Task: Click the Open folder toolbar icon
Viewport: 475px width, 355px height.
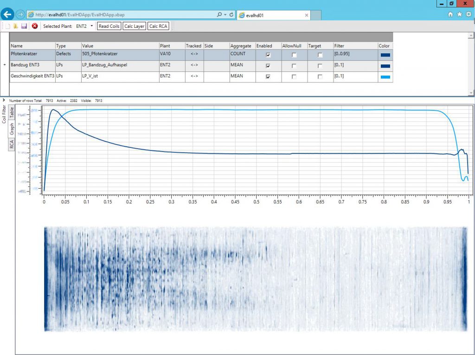Action: [x=15, y=26]
